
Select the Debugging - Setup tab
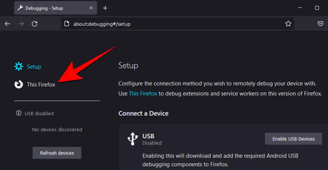click(x=56, y=8)
